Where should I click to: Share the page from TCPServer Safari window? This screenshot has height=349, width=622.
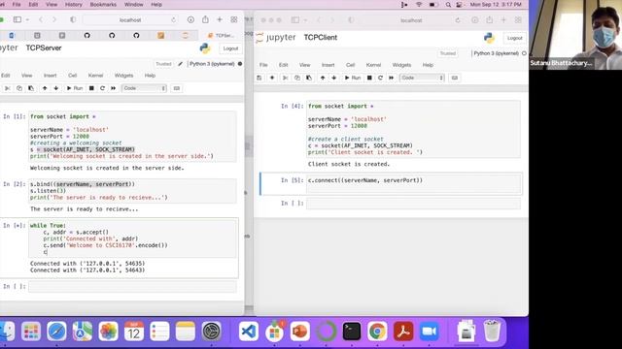205,19
